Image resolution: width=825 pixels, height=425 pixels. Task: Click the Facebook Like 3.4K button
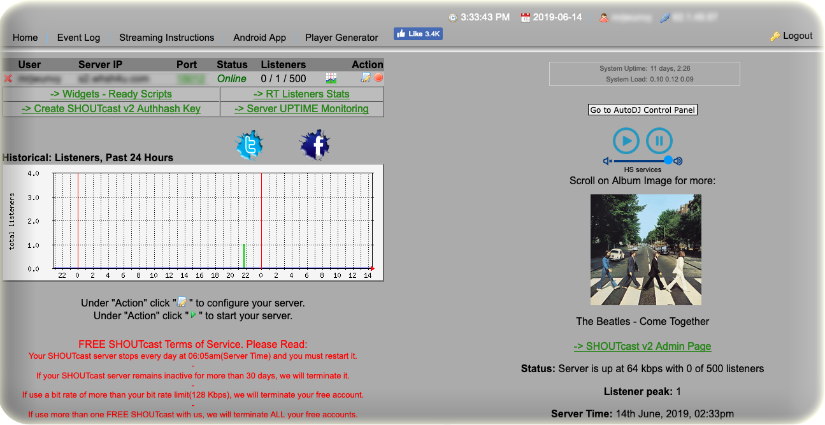pos(418,34)
